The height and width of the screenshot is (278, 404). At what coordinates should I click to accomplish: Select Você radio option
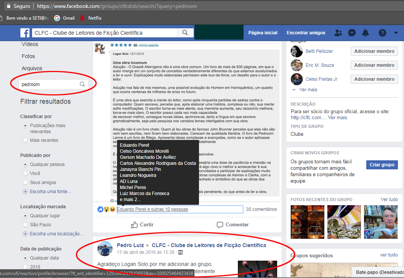[25, 174]
